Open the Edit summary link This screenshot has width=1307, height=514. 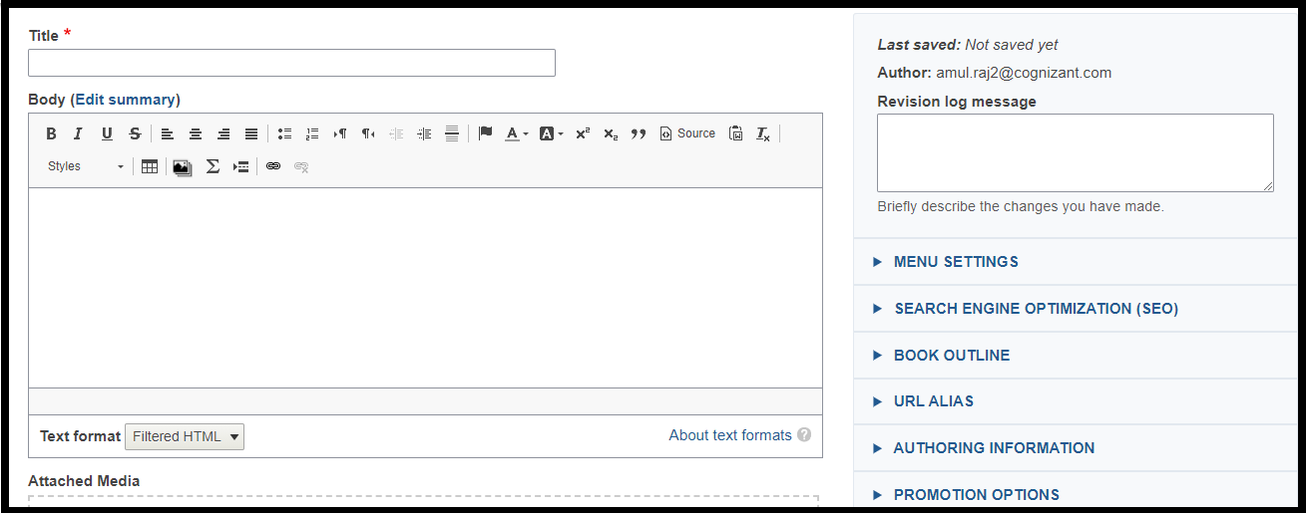pos(126,100)
